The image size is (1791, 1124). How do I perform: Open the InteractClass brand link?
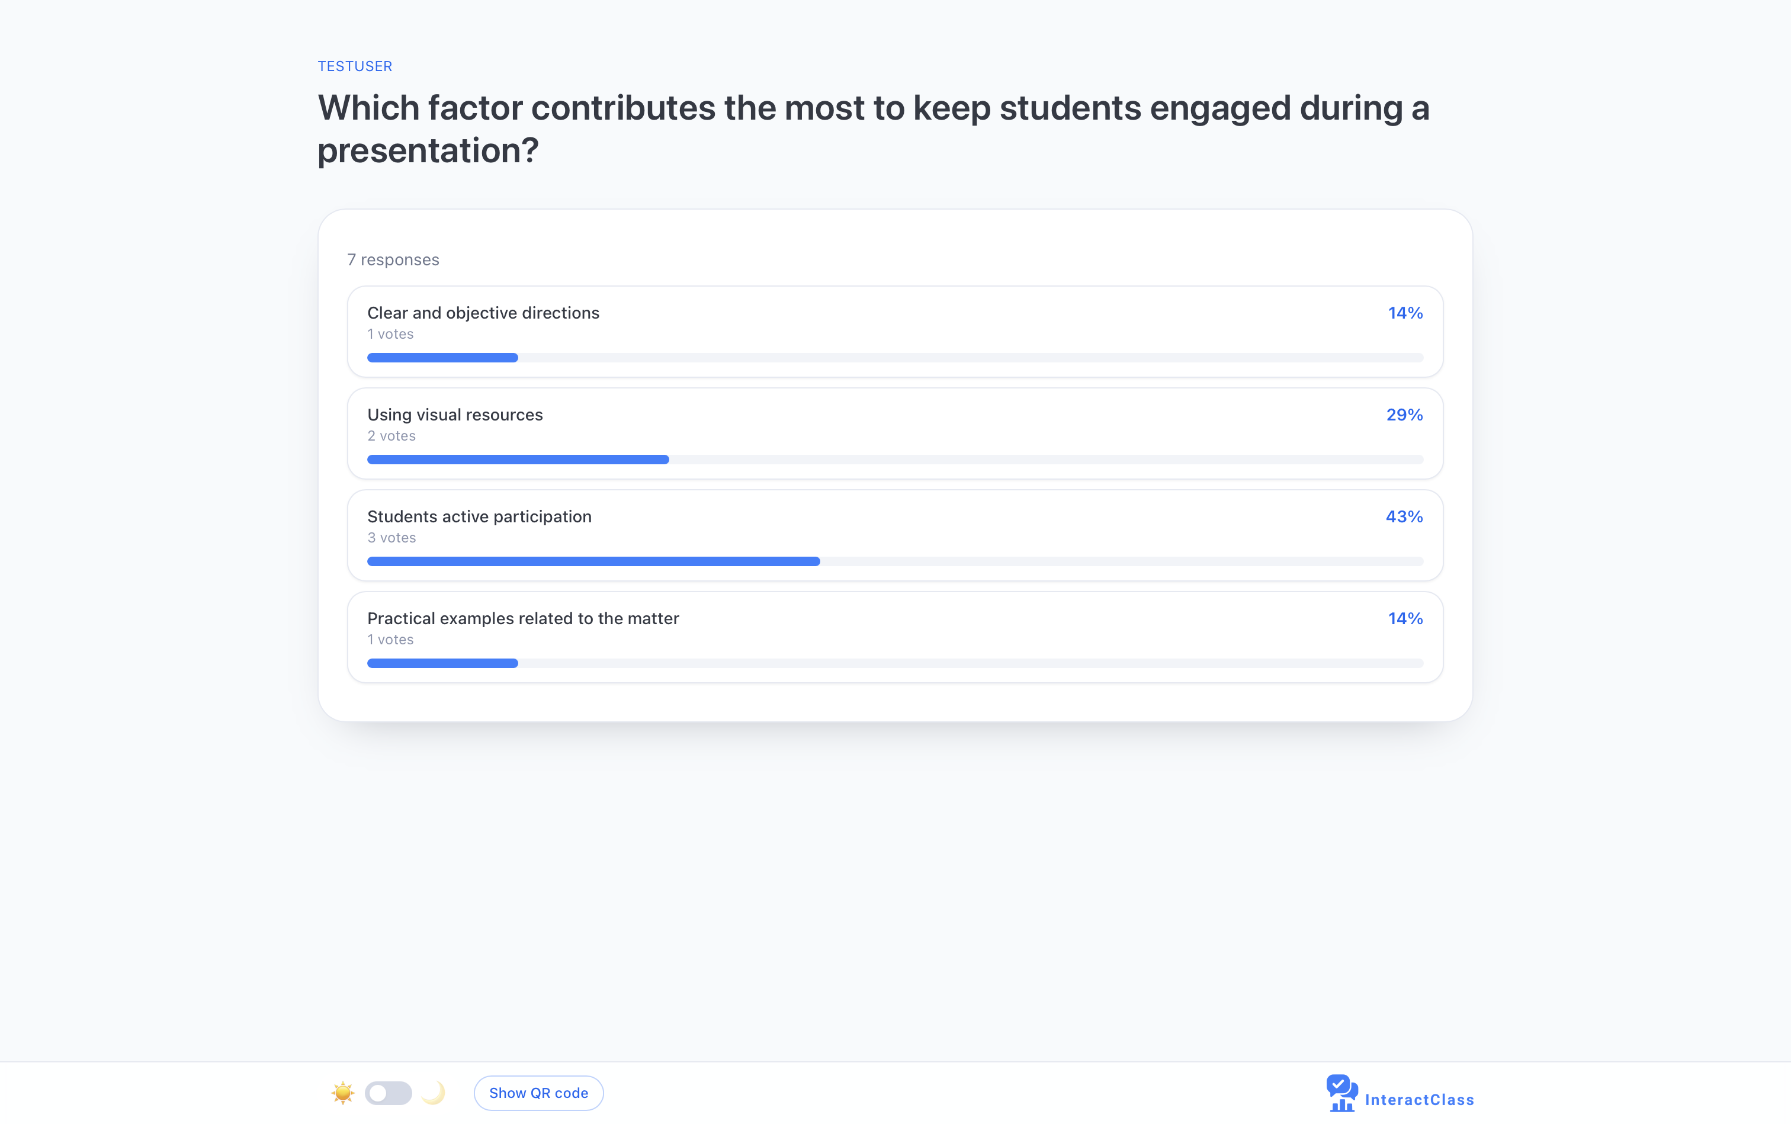pyautogui.click(x=1418, y=1100)
